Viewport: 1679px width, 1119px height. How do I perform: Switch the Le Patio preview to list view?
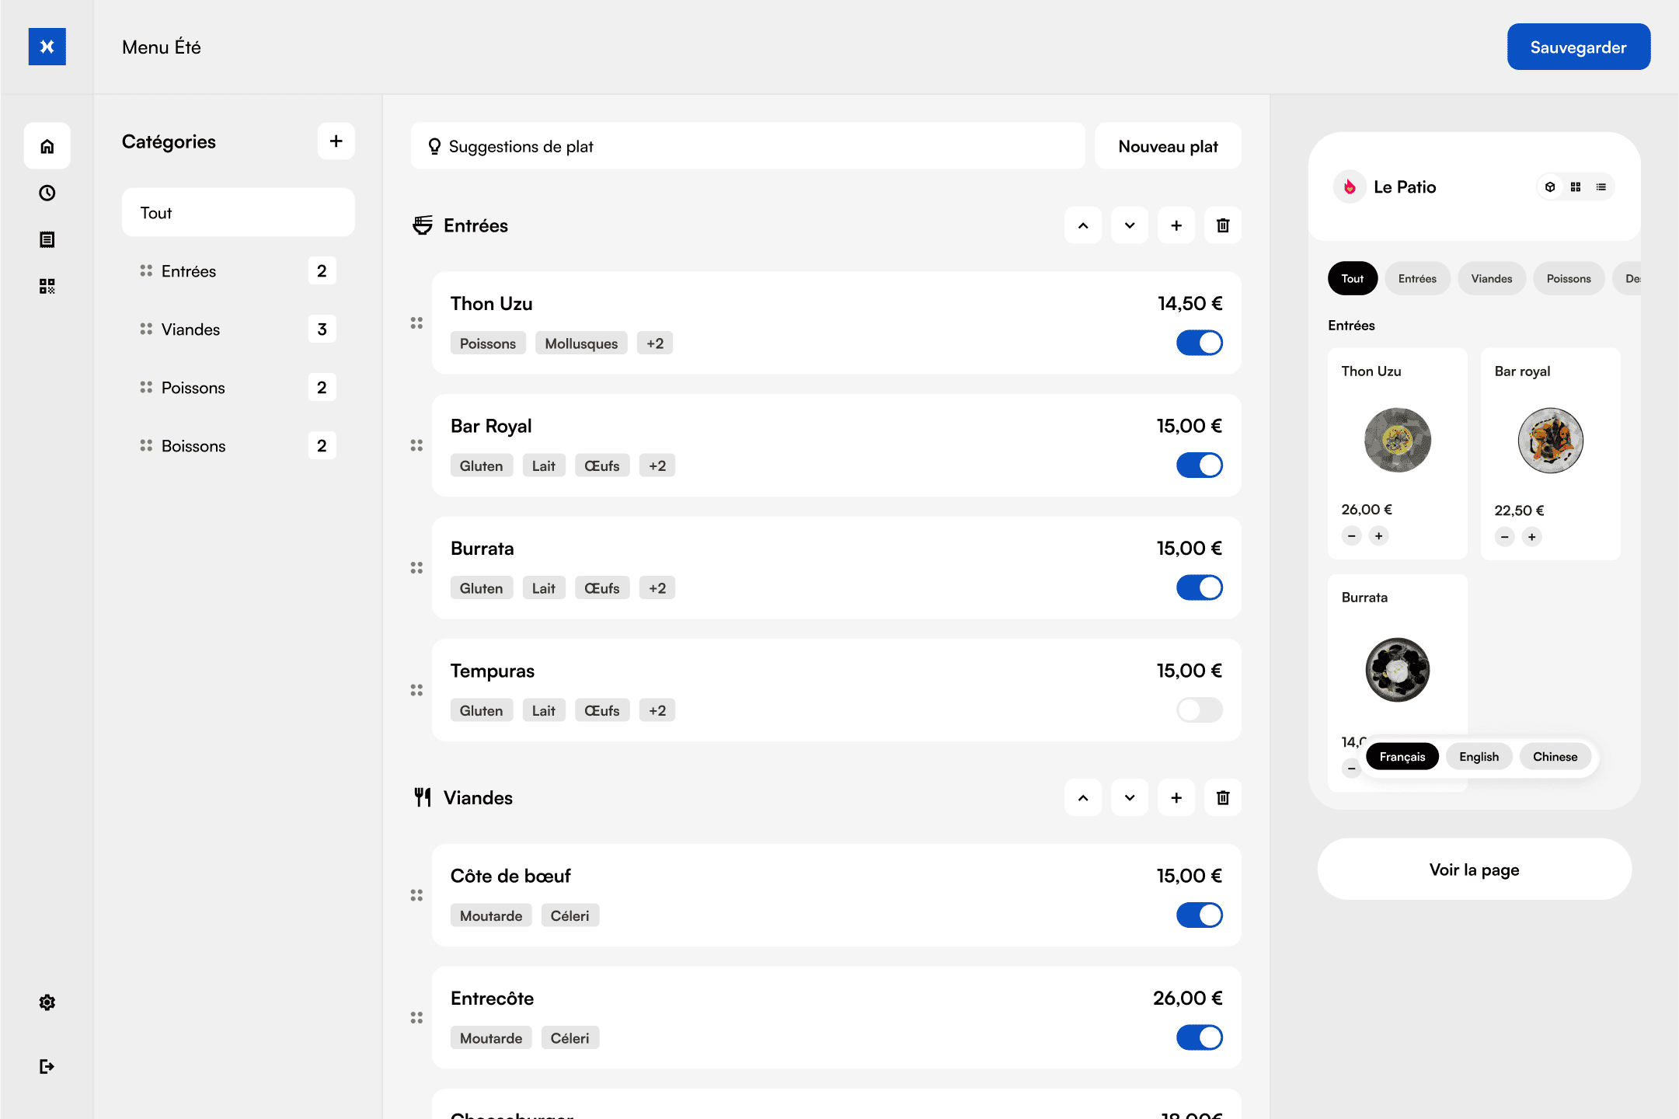[1601, 186]
